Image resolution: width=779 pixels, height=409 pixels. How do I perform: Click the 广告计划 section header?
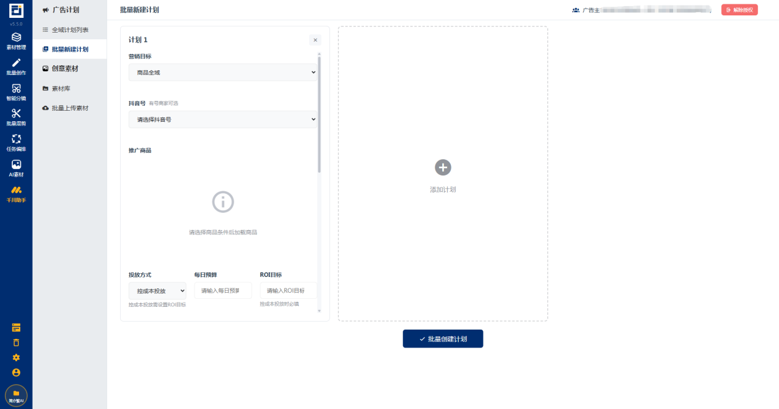(60, 10)
